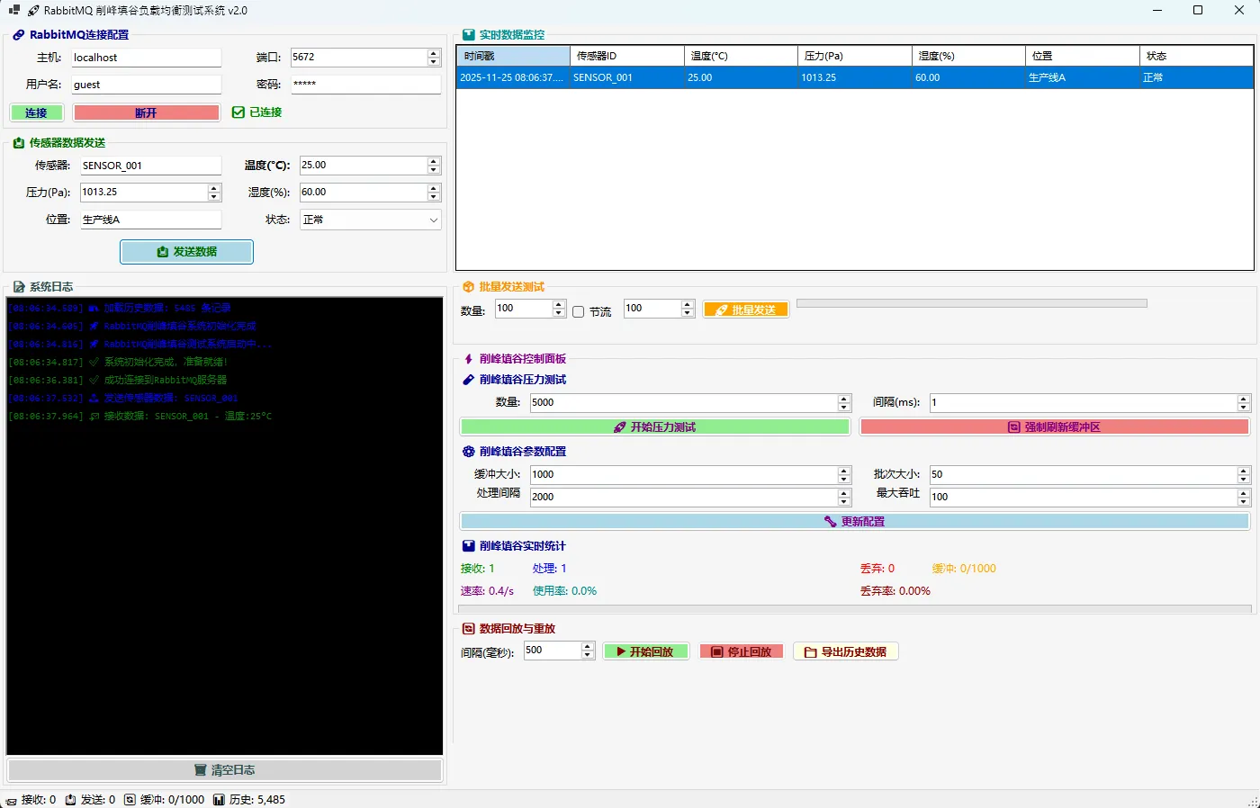Click the batch send progress bar
The image size is (1260, 808).
point(971,303)
